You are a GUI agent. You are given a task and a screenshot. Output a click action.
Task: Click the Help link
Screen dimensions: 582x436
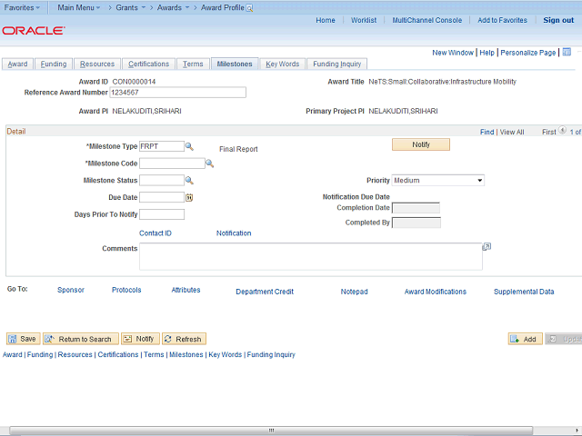click(487, 53)
